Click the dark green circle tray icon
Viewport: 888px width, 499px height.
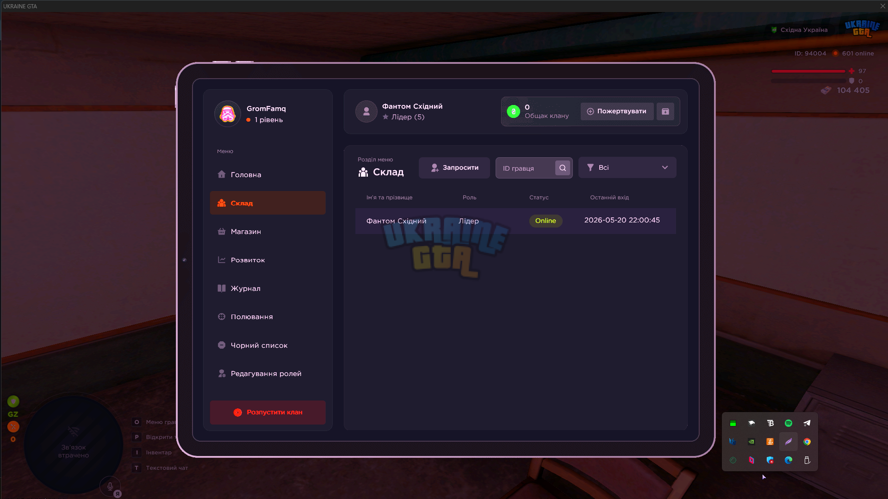click(733, 460)
